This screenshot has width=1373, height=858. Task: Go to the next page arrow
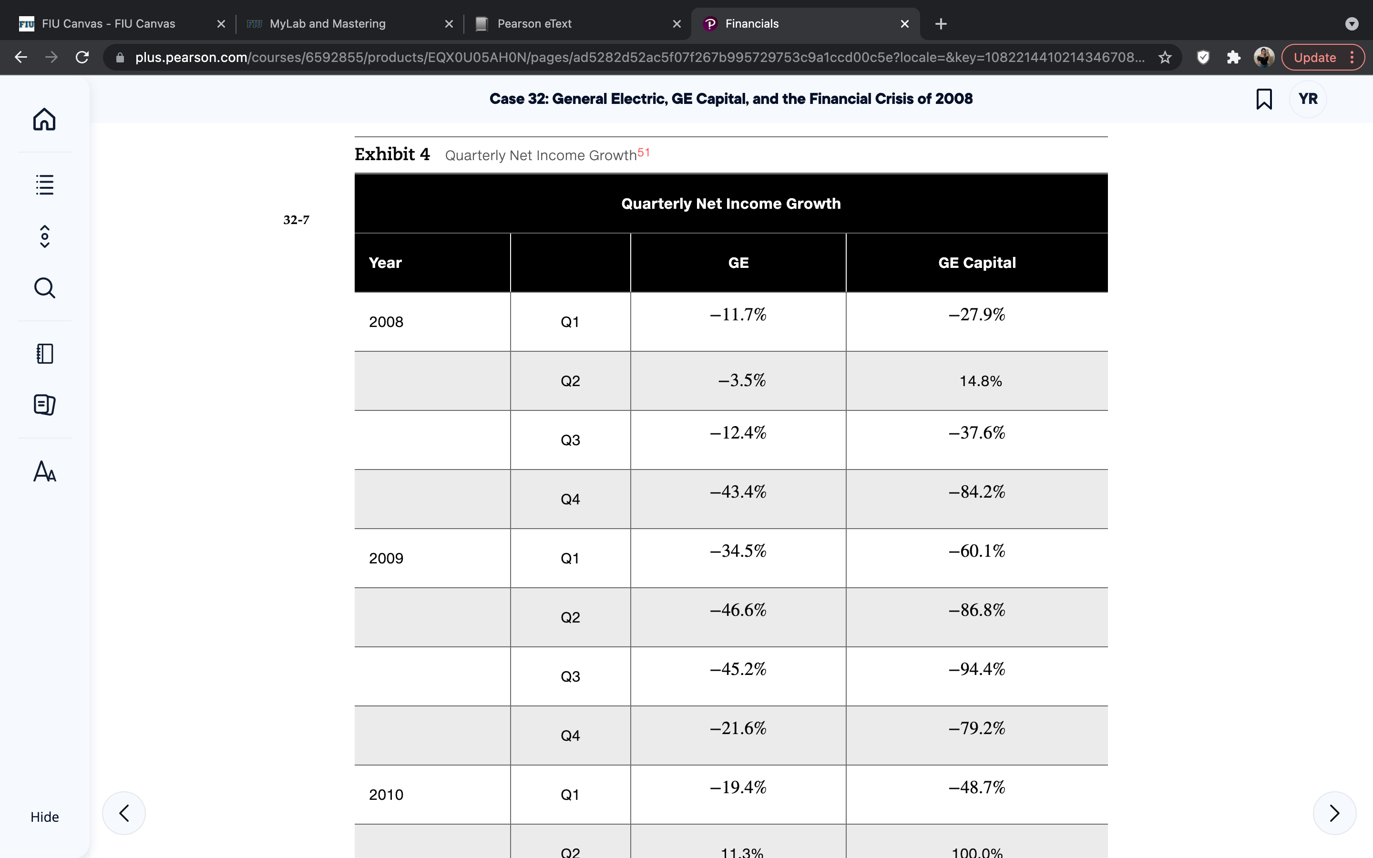pos(1334,813)
